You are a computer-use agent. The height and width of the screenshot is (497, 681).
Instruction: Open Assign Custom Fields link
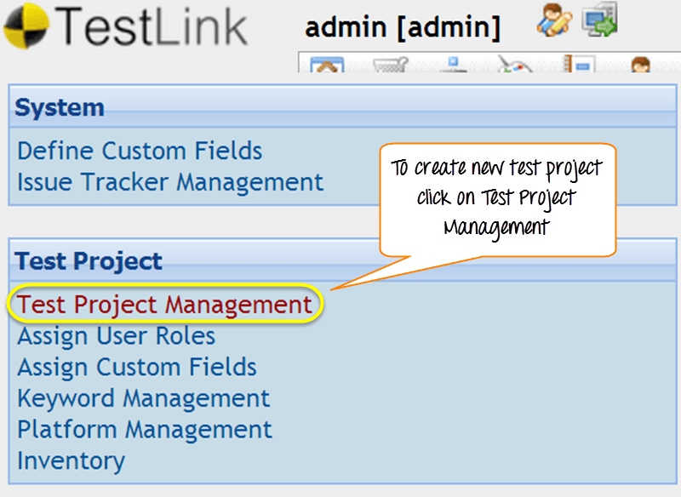click(137, 368)
